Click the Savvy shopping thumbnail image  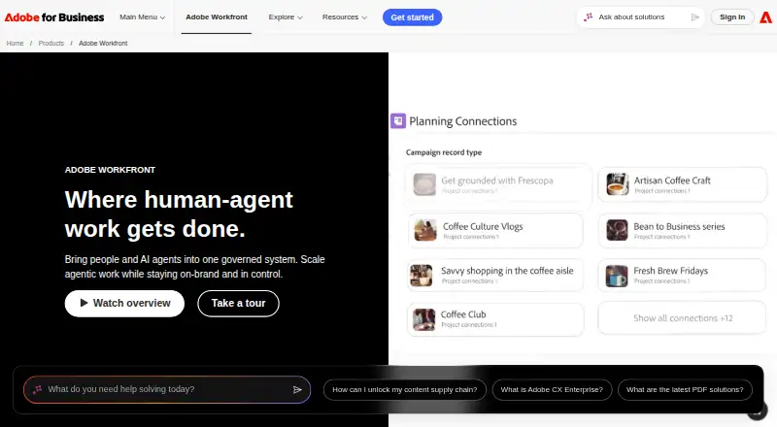click(422, 276)
